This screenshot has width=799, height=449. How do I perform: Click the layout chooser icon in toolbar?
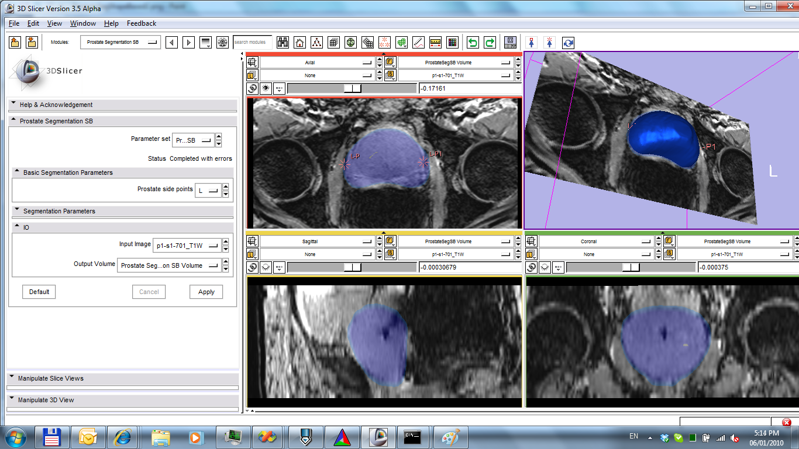(x=511, y=42)
